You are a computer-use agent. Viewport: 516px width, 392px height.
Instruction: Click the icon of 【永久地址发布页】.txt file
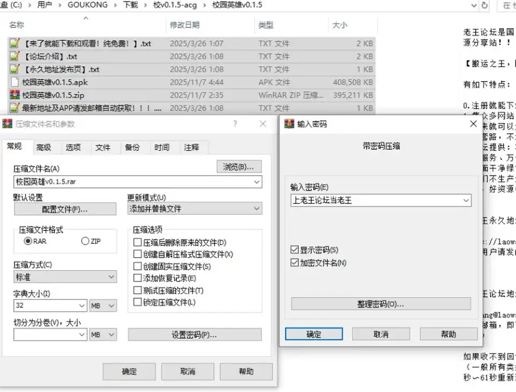point(15,69)
